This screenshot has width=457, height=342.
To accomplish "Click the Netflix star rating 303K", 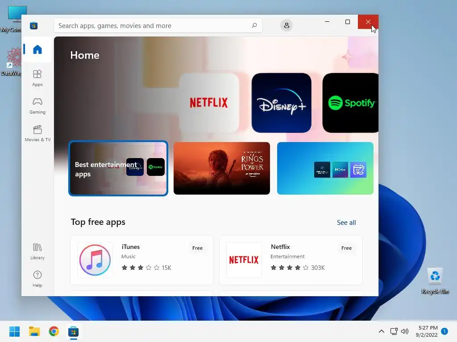I will click(298, 268).
